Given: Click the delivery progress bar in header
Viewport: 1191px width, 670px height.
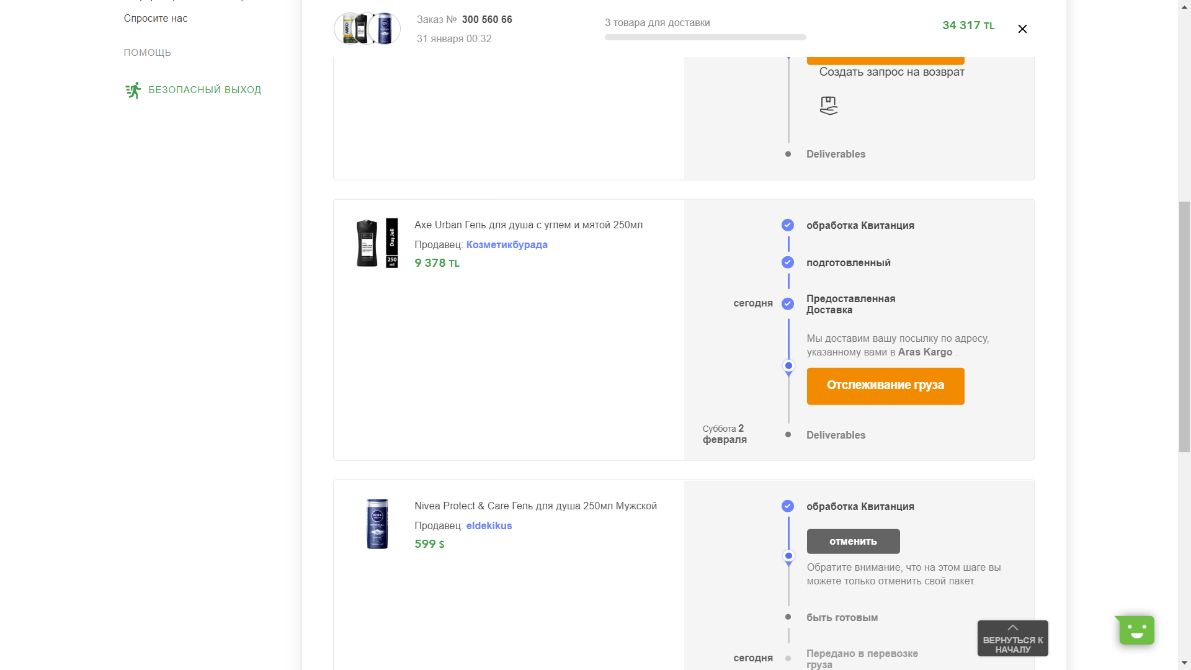Looking at the screenshot, I should (705, 37).
